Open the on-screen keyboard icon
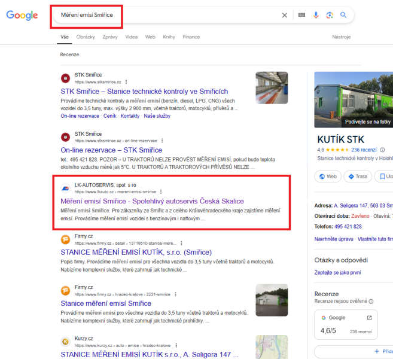The image size is (393, 359). pyautogui.click(x=301, y=15)
